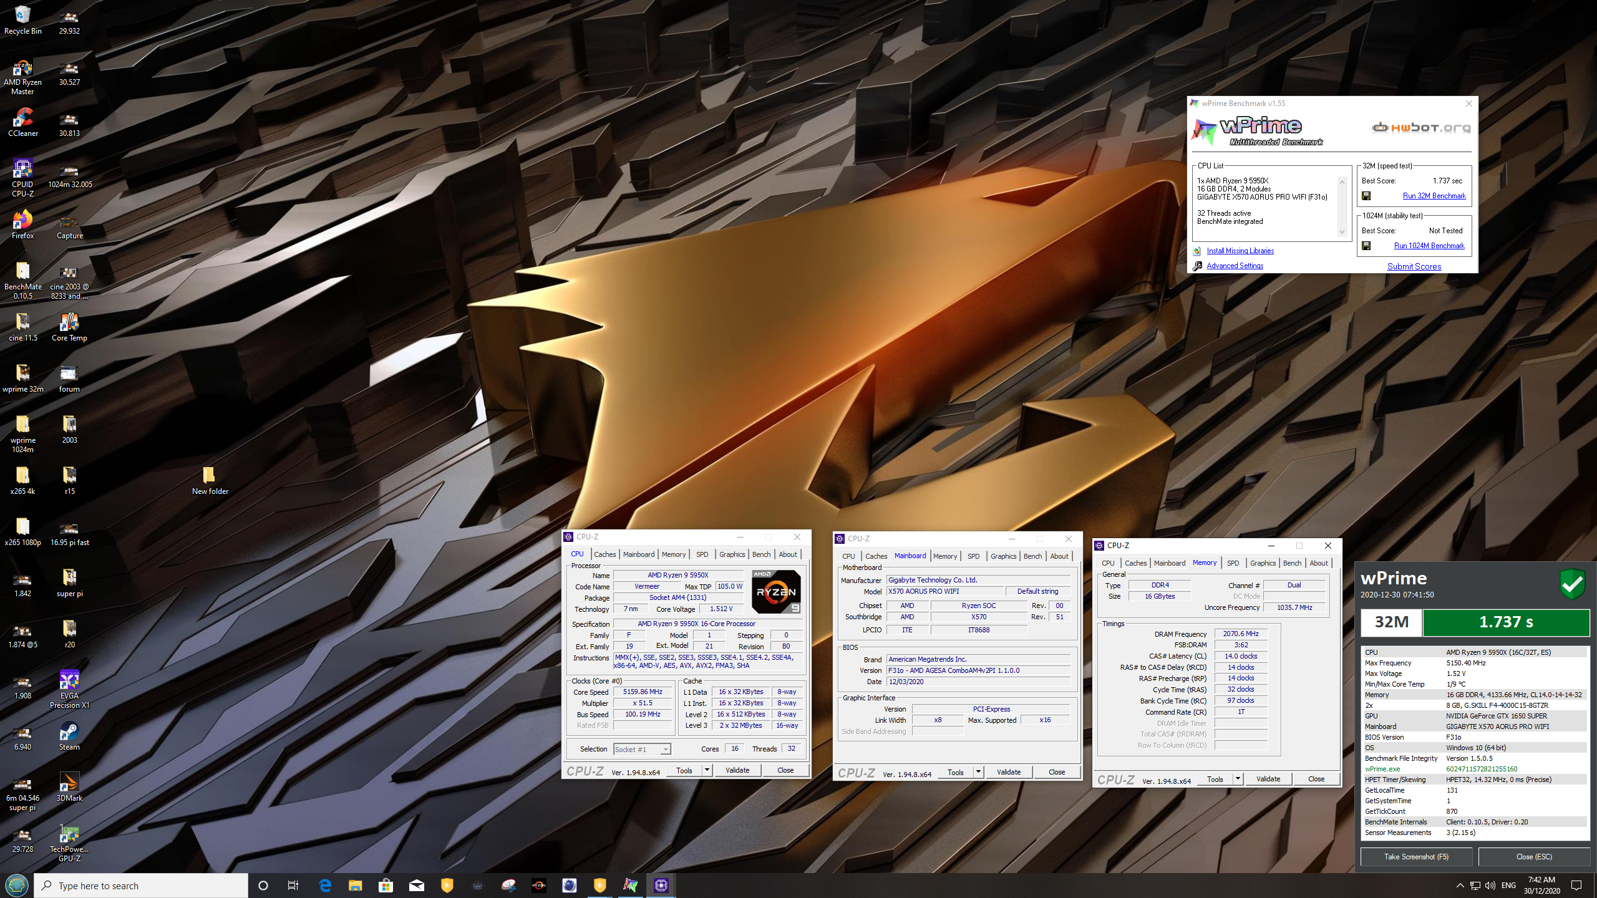Image resolution: width=1597 pixels, height=898 pixels.
Task: Expand Tools dropdown arrow in CPU-Z Memory window
Action: coord(1238,779)
